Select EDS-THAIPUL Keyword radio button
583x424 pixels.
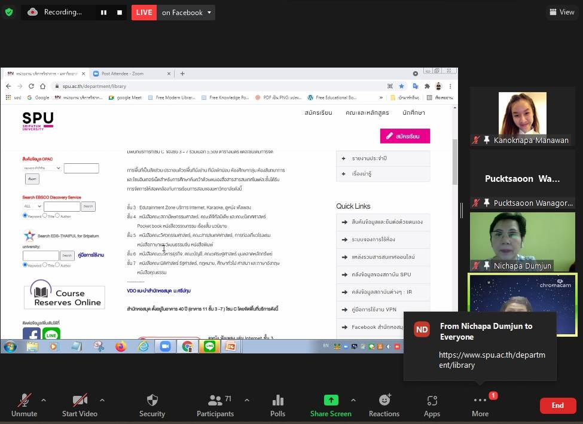(25, 265)
